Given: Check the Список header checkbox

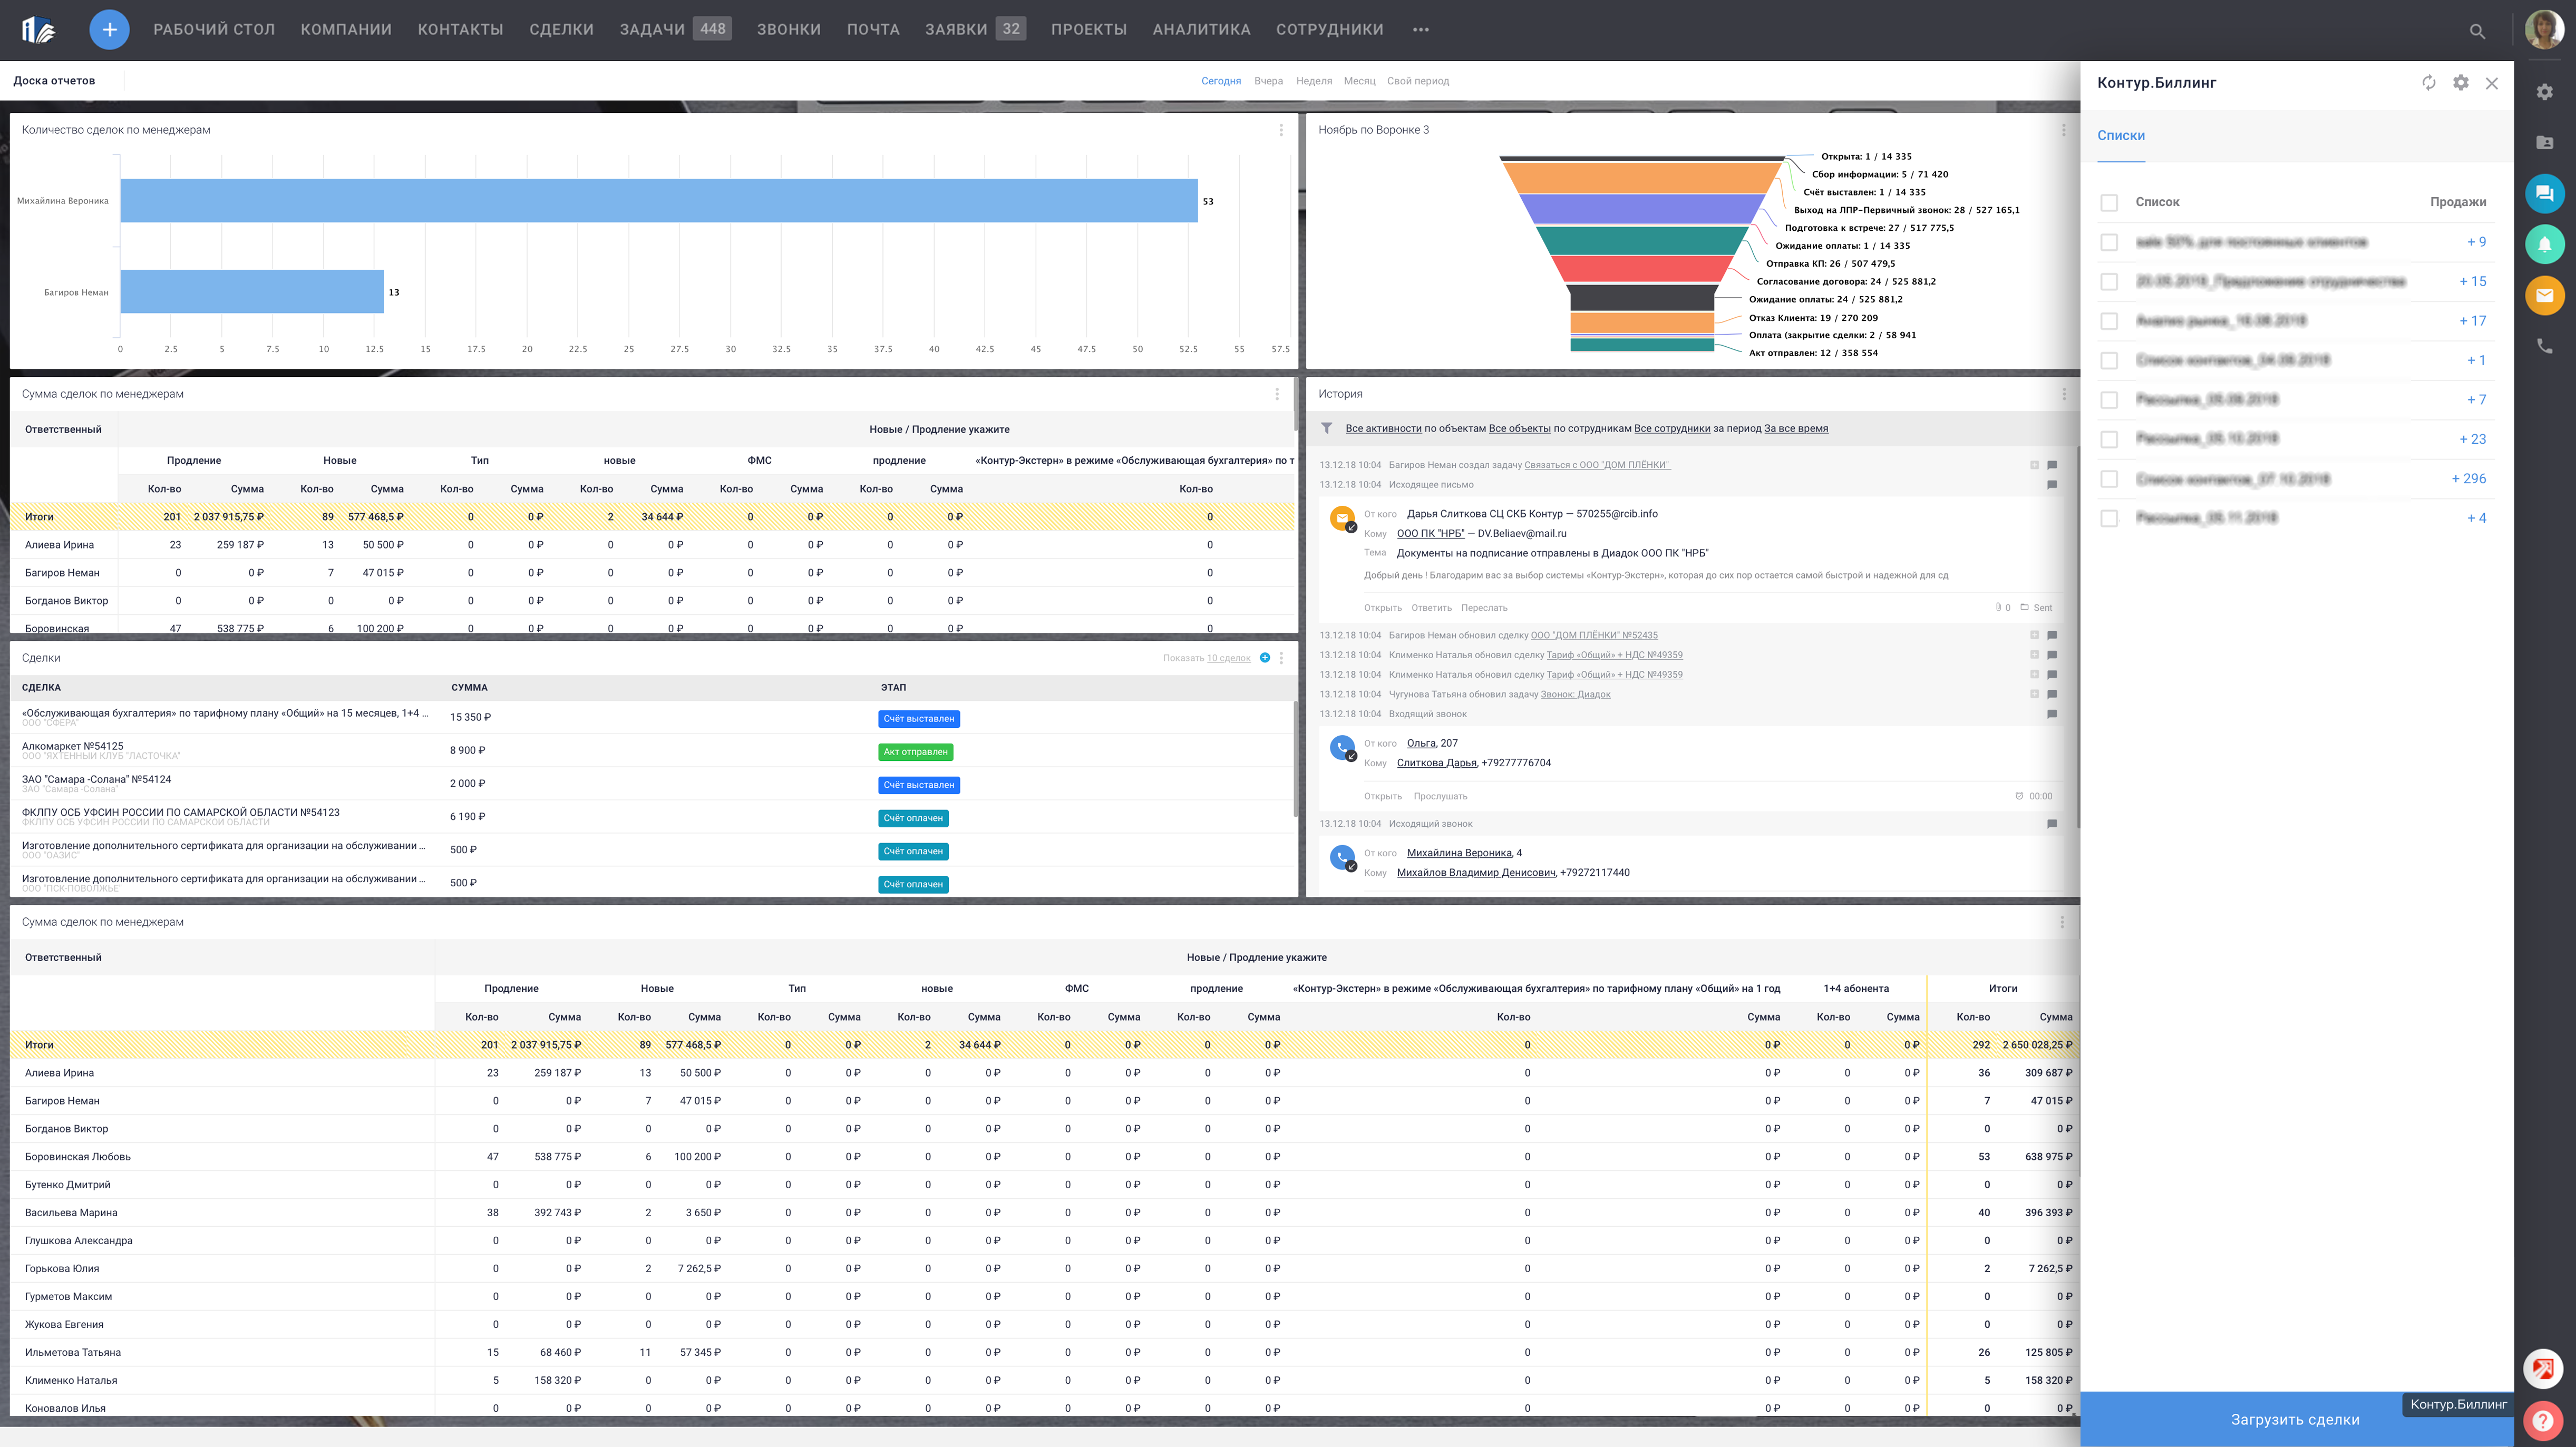Looking at the screenshot, I should coord(2109,203).
